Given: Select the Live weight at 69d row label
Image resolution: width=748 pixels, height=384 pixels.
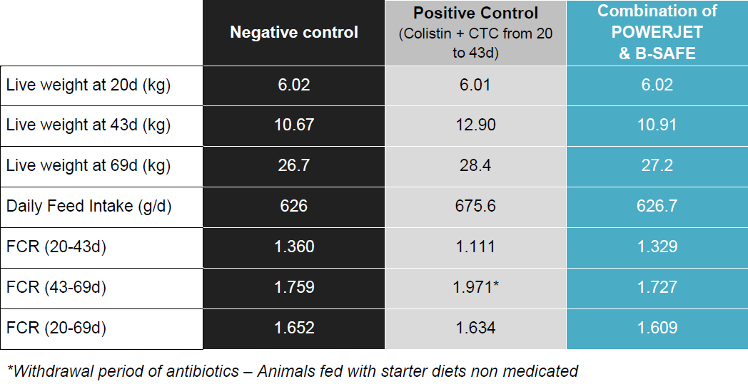Looking at the screenshot, I should tap(89, 166).
